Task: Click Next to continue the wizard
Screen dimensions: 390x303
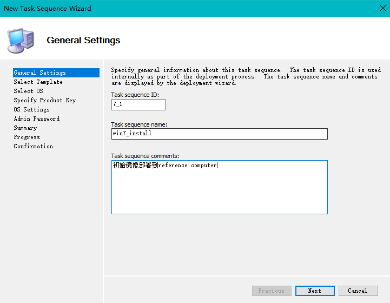Action: pyautogui.click(x=315, y=291)
